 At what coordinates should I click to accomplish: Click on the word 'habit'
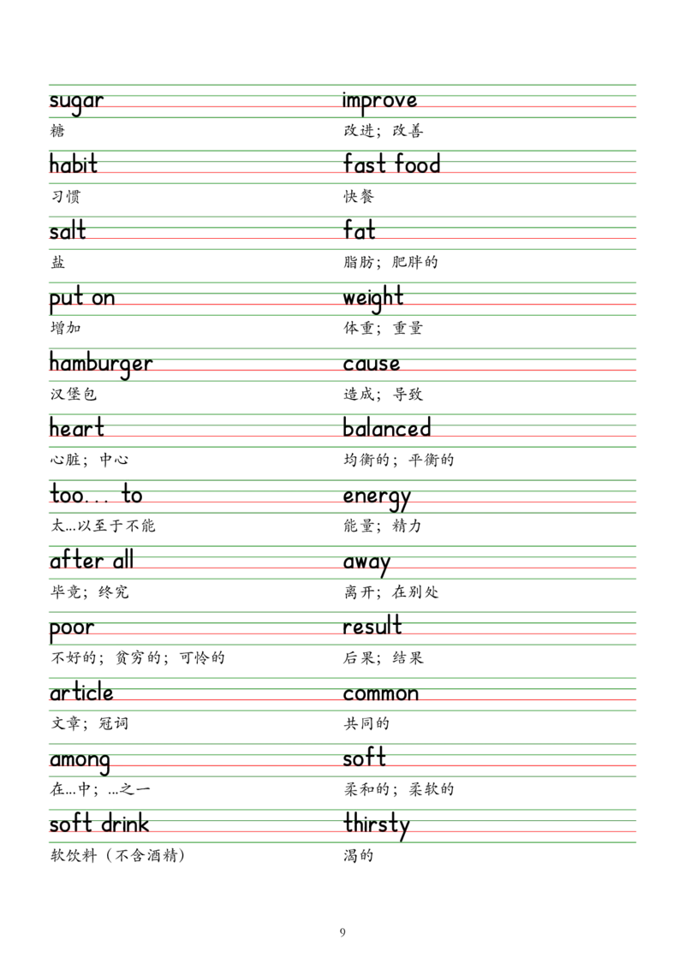click(x=74, y=165)
